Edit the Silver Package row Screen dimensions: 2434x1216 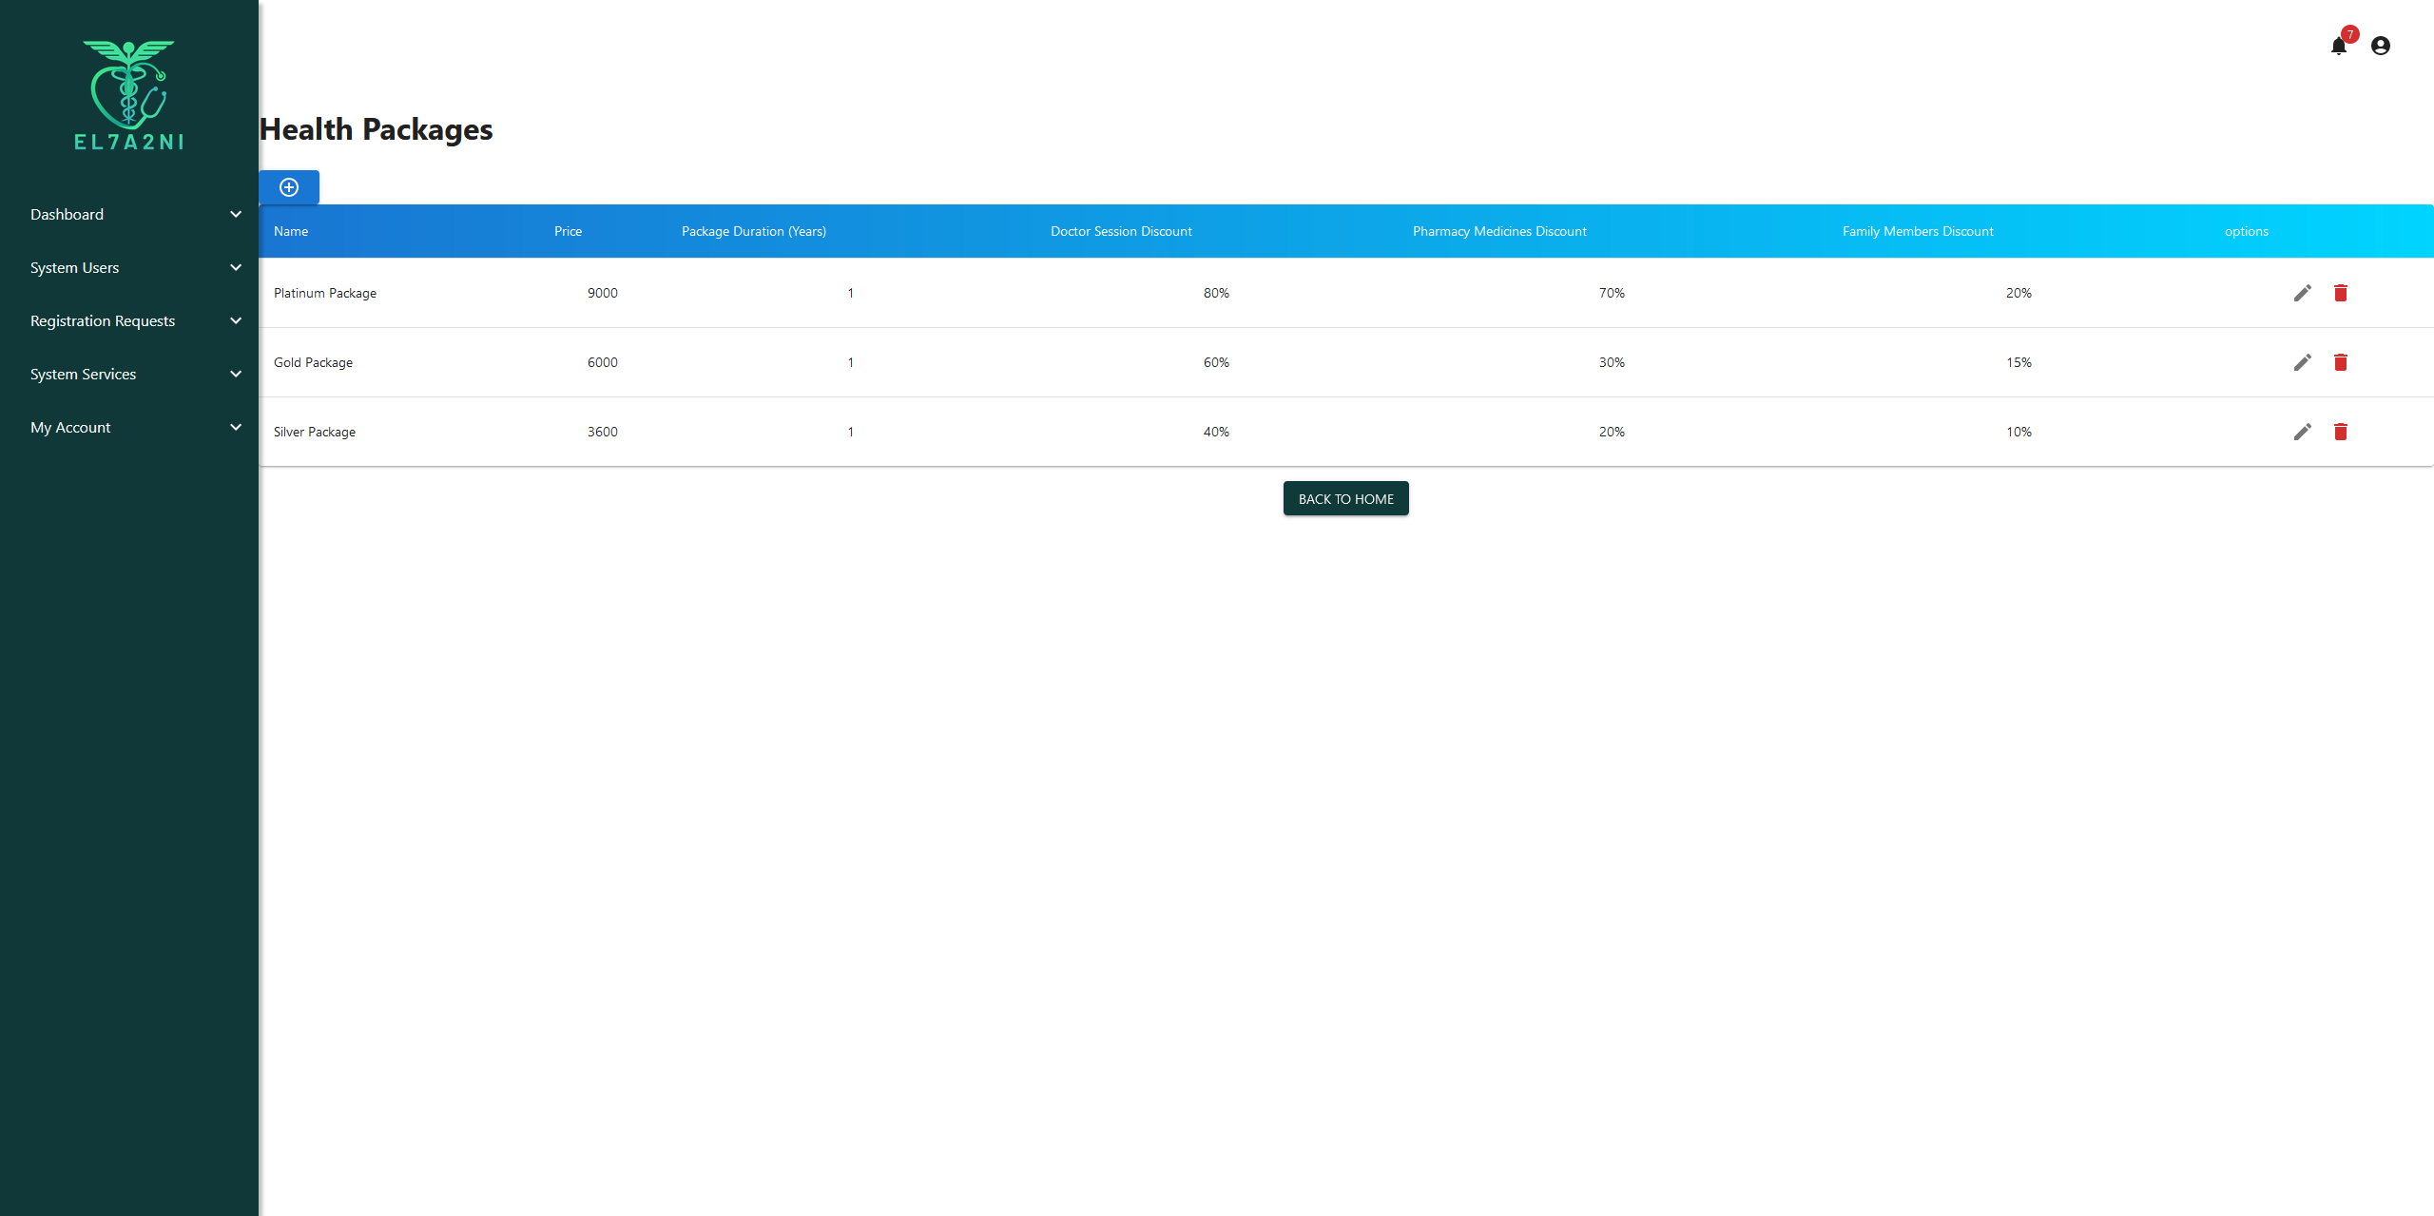(x=2302, y=432)
